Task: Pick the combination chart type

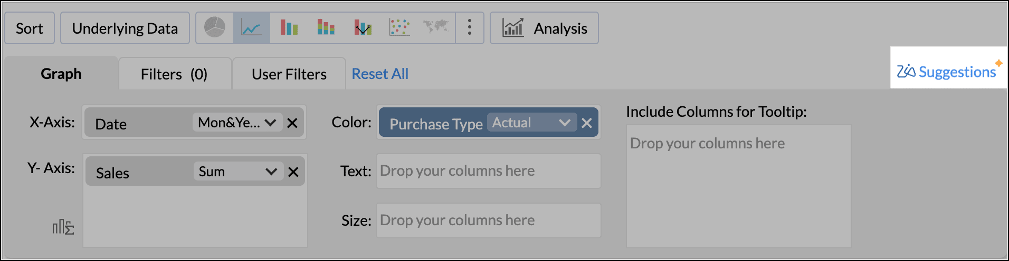Action: pyautogui.click(x=363, y=28)
